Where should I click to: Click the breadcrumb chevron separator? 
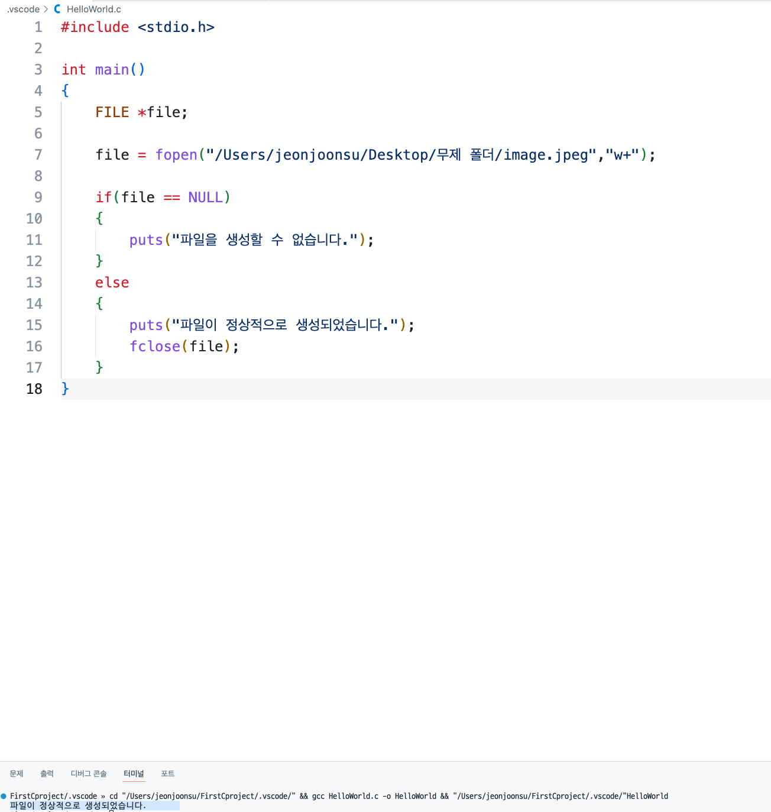click(46, 9)
